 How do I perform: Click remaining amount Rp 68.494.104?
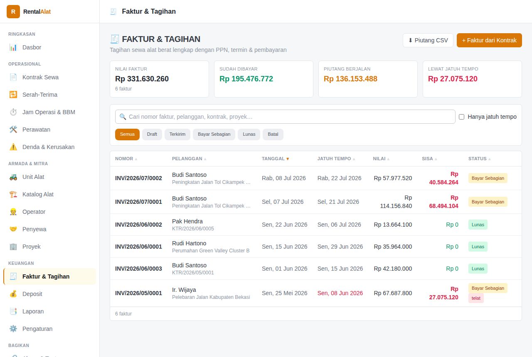(x=443, y=202)
